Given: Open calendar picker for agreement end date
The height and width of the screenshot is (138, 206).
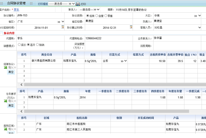Looking at the screenshot, I should click(131, 27).
